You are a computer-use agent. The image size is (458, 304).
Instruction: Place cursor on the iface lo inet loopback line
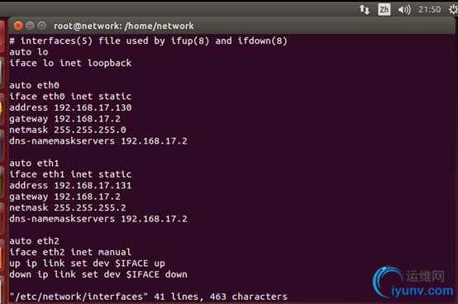[x=70, y=63]
